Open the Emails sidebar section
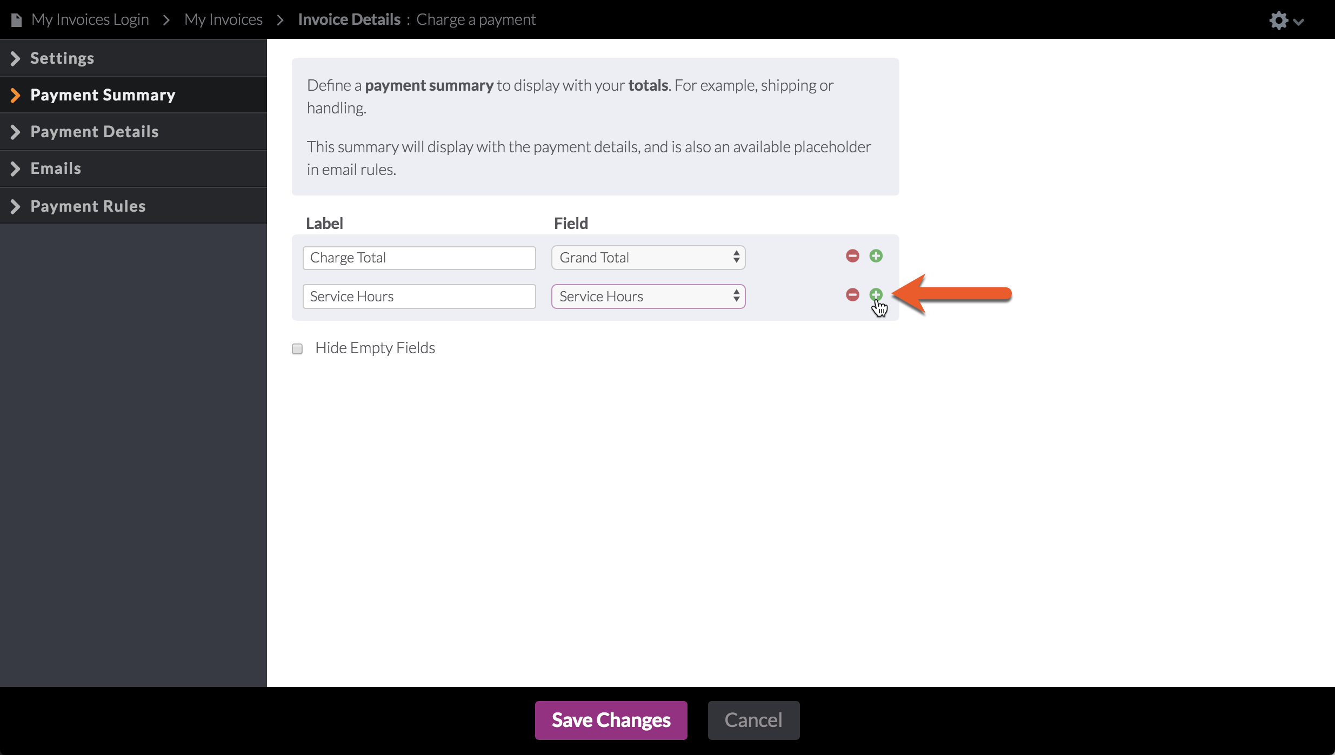Image resolution: width=1335 pixels, height=755 pixels. [x=56, y=168]
